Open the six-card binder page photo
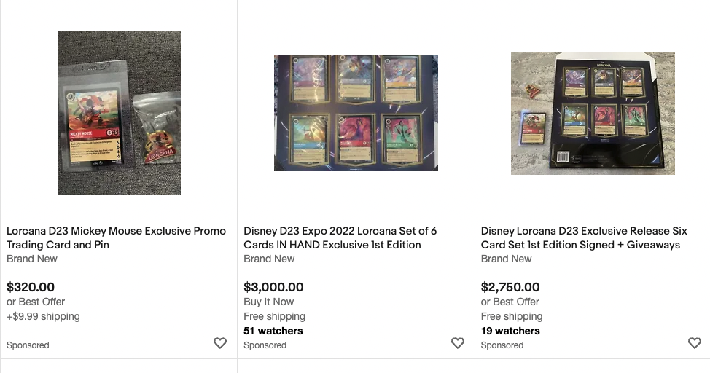Viewport: 710px width, 373px height. [x=356, y=113]
